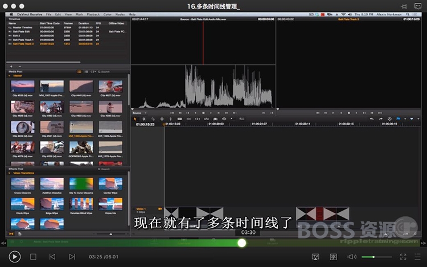Viewport: 427px width, 267px height.
Task: Select the Master Timeline row
Action: pyautogui.click(x=67, y=27)
